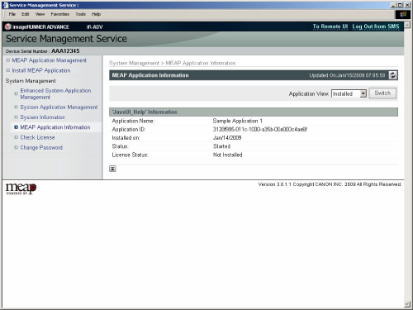Click the 'Not Installed' license status

click(x=227, y=155)
